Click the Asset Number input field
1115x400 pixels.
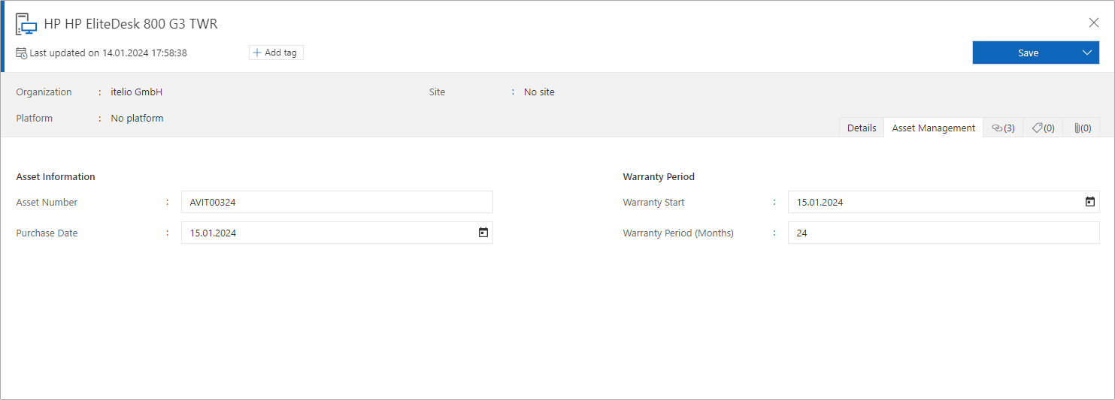337,202
